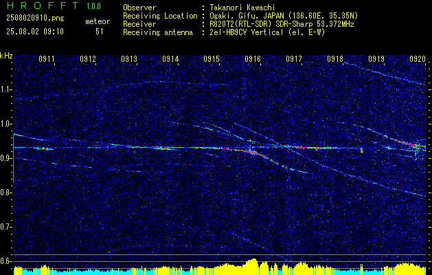Click the Receiver value R820T2(RTL-SDR)
The image size is (432, 275).
(281, 24)
